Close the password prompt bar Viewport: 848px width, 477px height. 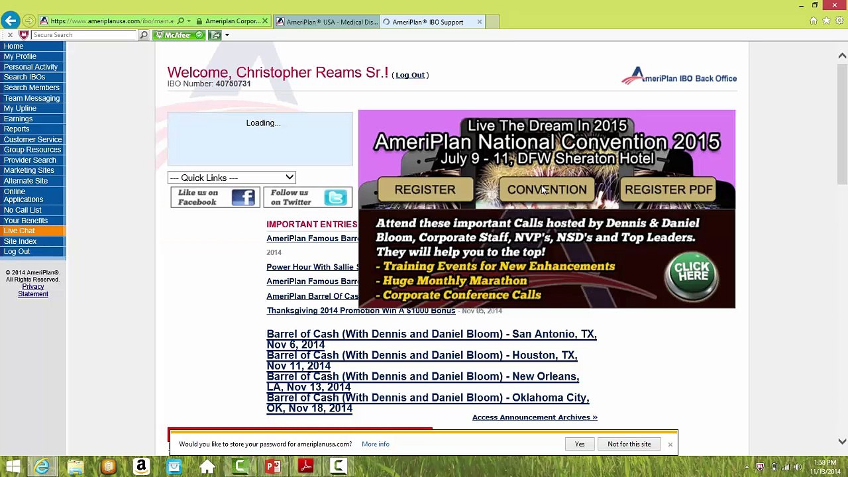(670, 444)
